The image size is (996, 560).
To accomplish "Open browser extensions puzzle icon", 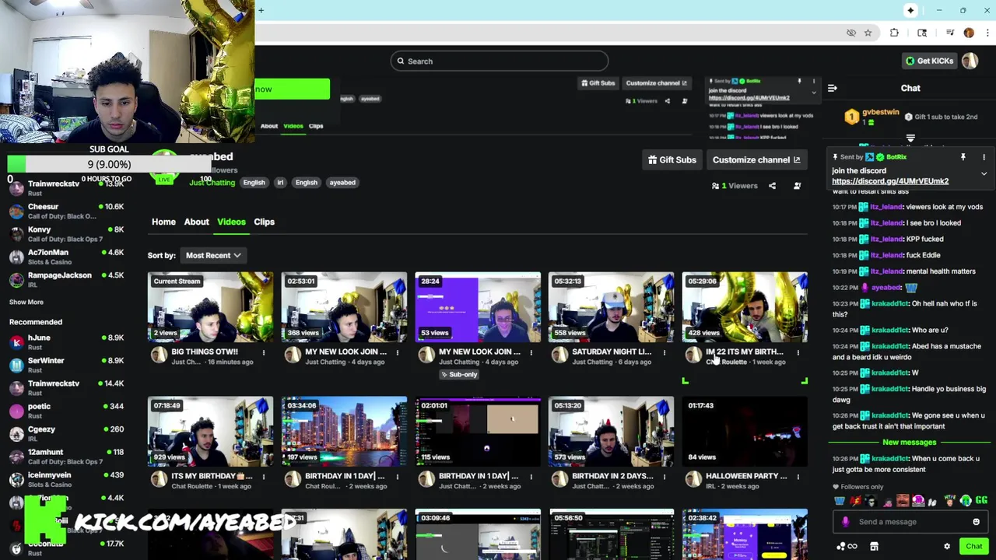I will click(894, 33).
